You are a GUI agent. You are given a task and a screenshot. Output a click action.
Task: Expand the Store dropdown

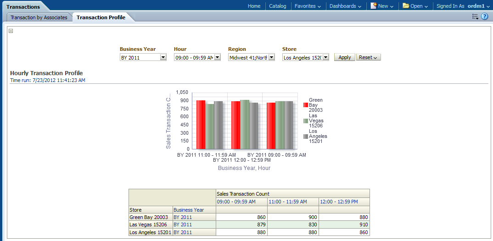[x=325, y=58]
